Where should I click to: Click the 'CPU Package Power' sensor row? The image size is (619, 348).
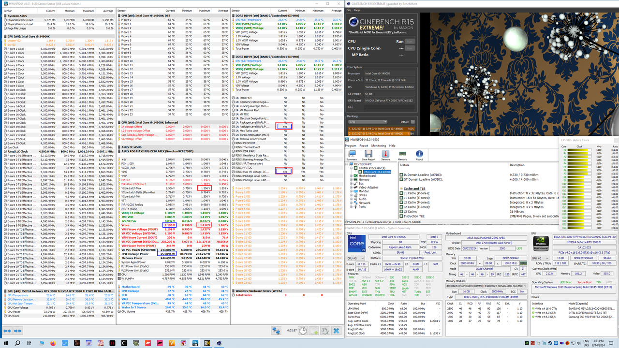173,254
